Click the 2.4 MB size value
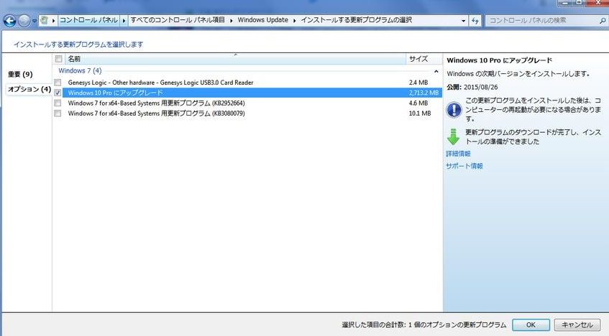 point(418,83)
